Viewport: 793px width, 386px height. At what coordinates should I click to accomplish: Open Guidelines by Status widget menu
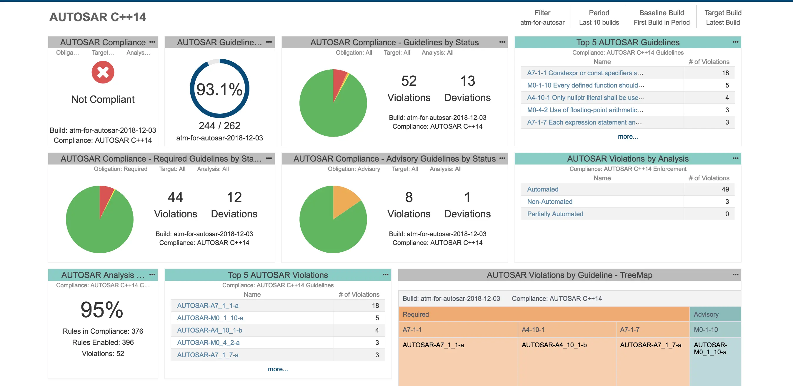click(x=502, y=42)
